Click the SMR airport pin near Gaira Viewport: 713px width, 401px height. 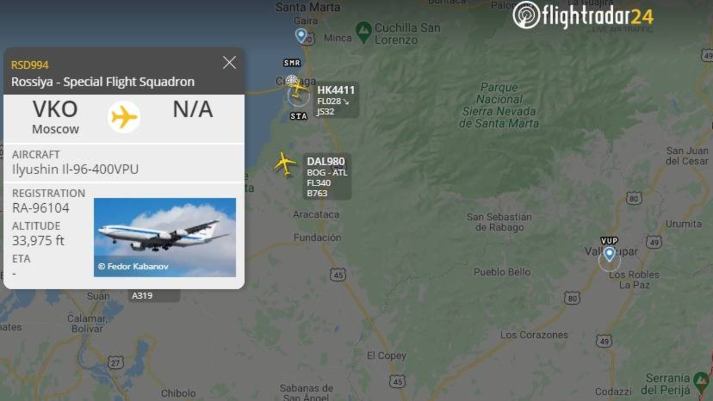click(302, 36)
